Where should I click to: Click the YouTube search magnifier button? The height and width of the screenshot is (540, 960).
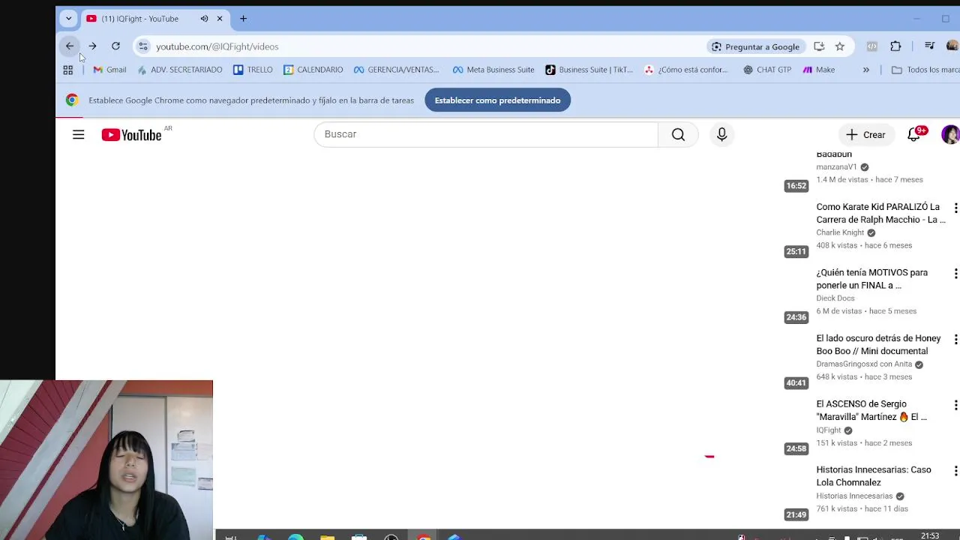678,134
